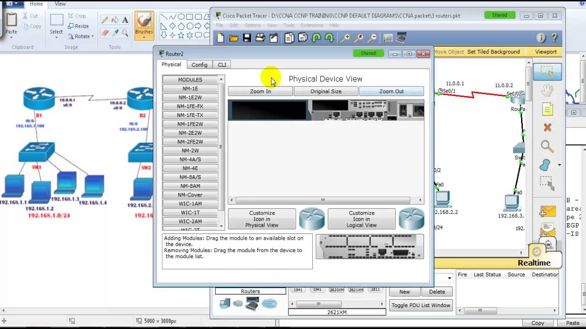Screen dimensions: 586x329
Task: Open the Paint application menu button
Action: click(x=13, y=4)
